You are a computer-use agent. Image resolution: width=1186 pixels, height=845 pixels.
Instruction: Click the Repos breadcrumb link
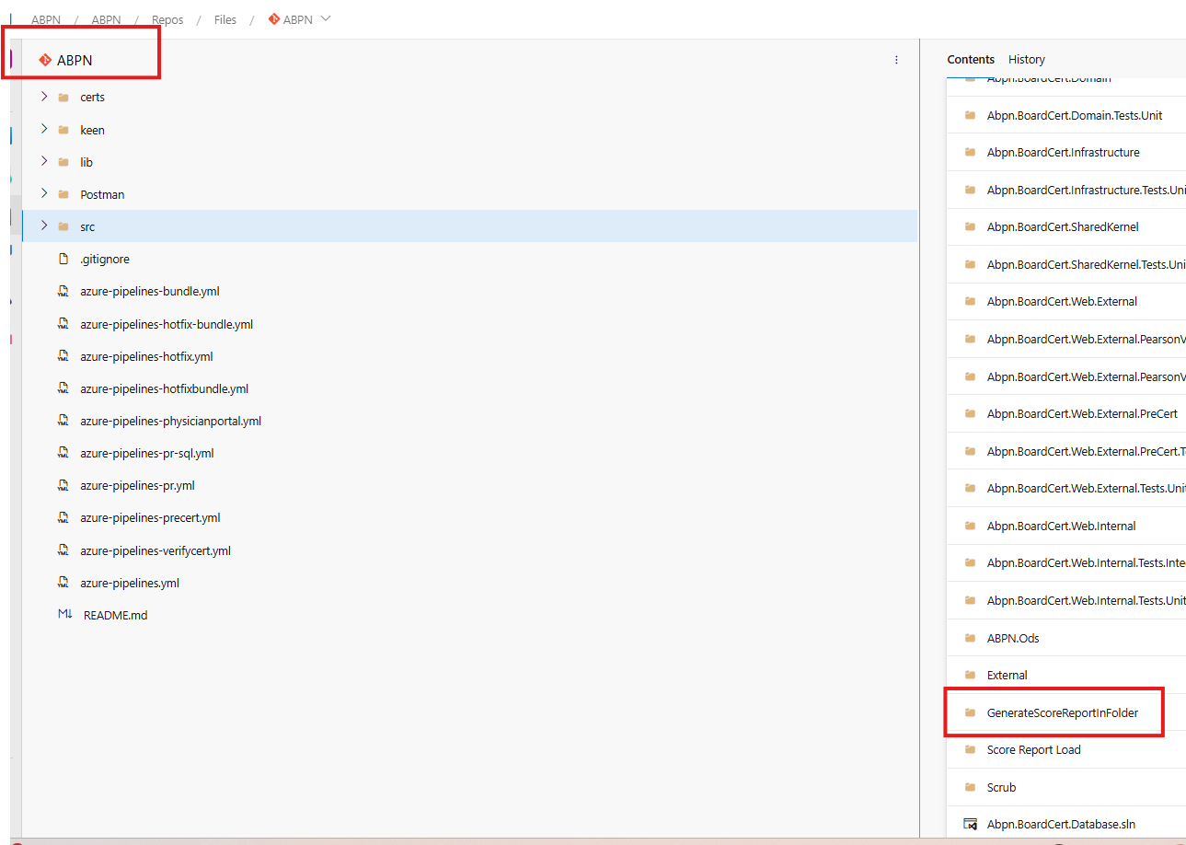167,19
